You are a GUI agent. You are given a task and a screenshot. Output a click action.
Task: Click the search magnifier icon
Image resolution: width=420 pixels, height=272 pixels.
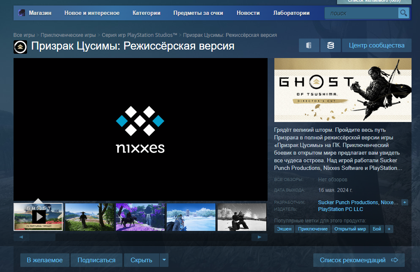403,13
